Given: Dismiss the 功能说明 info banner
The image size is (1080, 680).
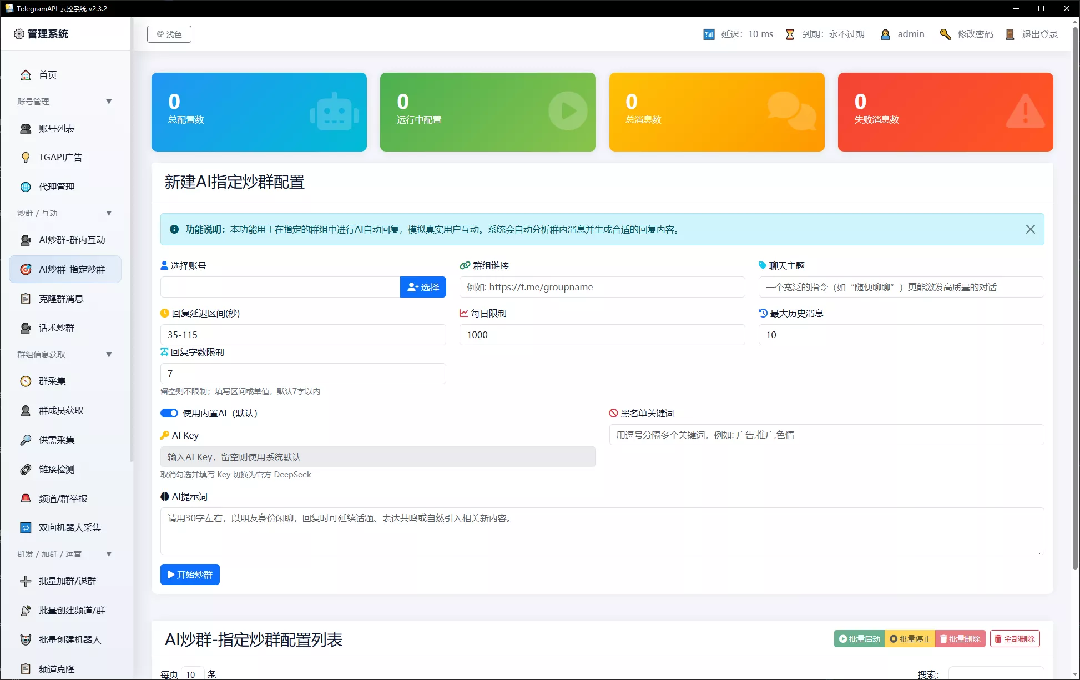Looking at the screenshot, I should (1030, 229).
